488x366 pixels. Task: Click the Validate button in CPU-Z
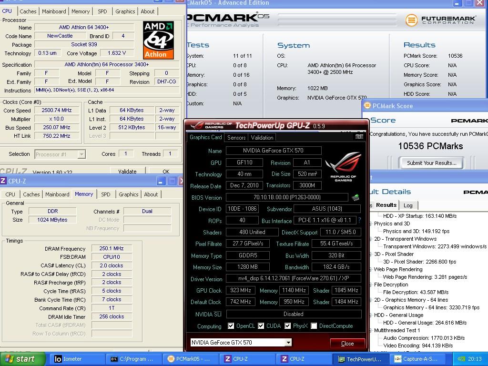(x=128, y=171)
